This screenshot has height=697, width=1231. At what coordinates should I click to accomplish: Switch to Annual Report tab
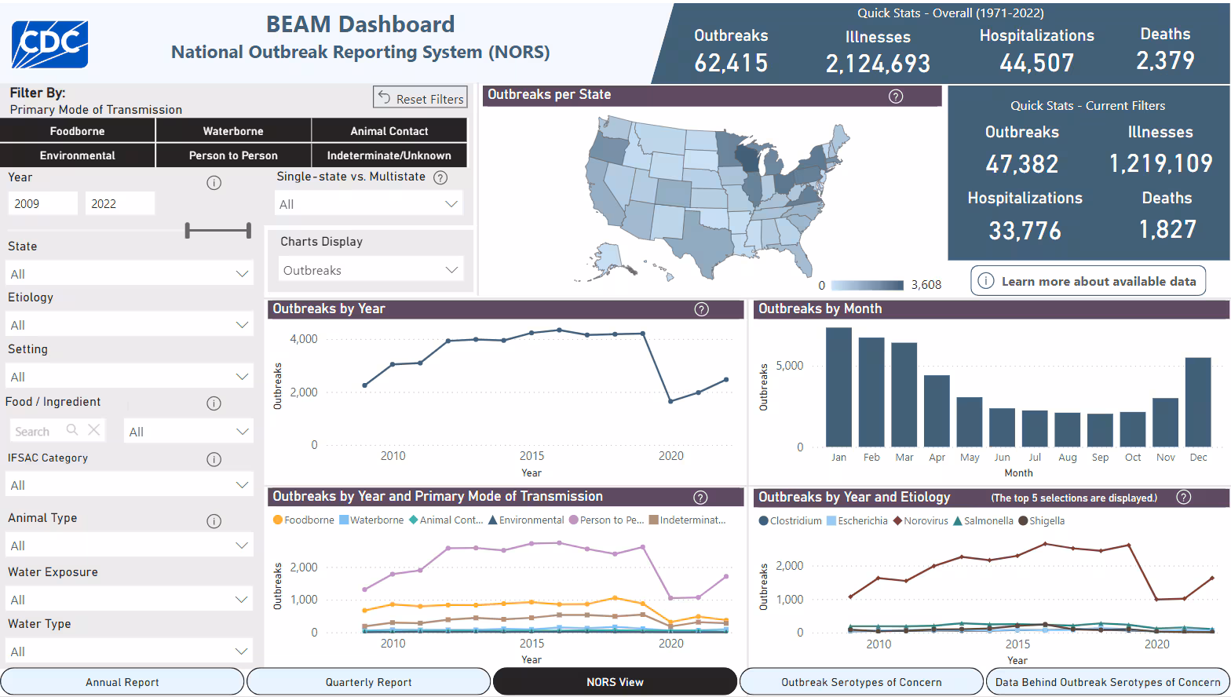[x=122, y=682]
